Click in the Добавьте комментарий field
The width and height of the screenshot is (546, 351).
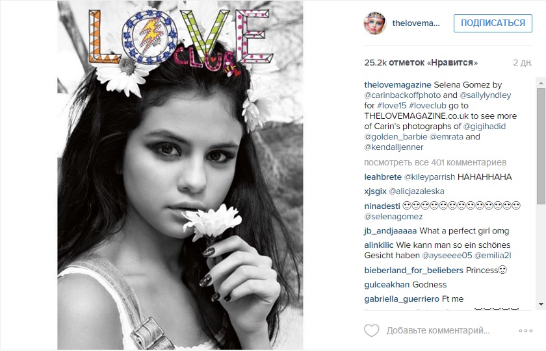(438, 330)
